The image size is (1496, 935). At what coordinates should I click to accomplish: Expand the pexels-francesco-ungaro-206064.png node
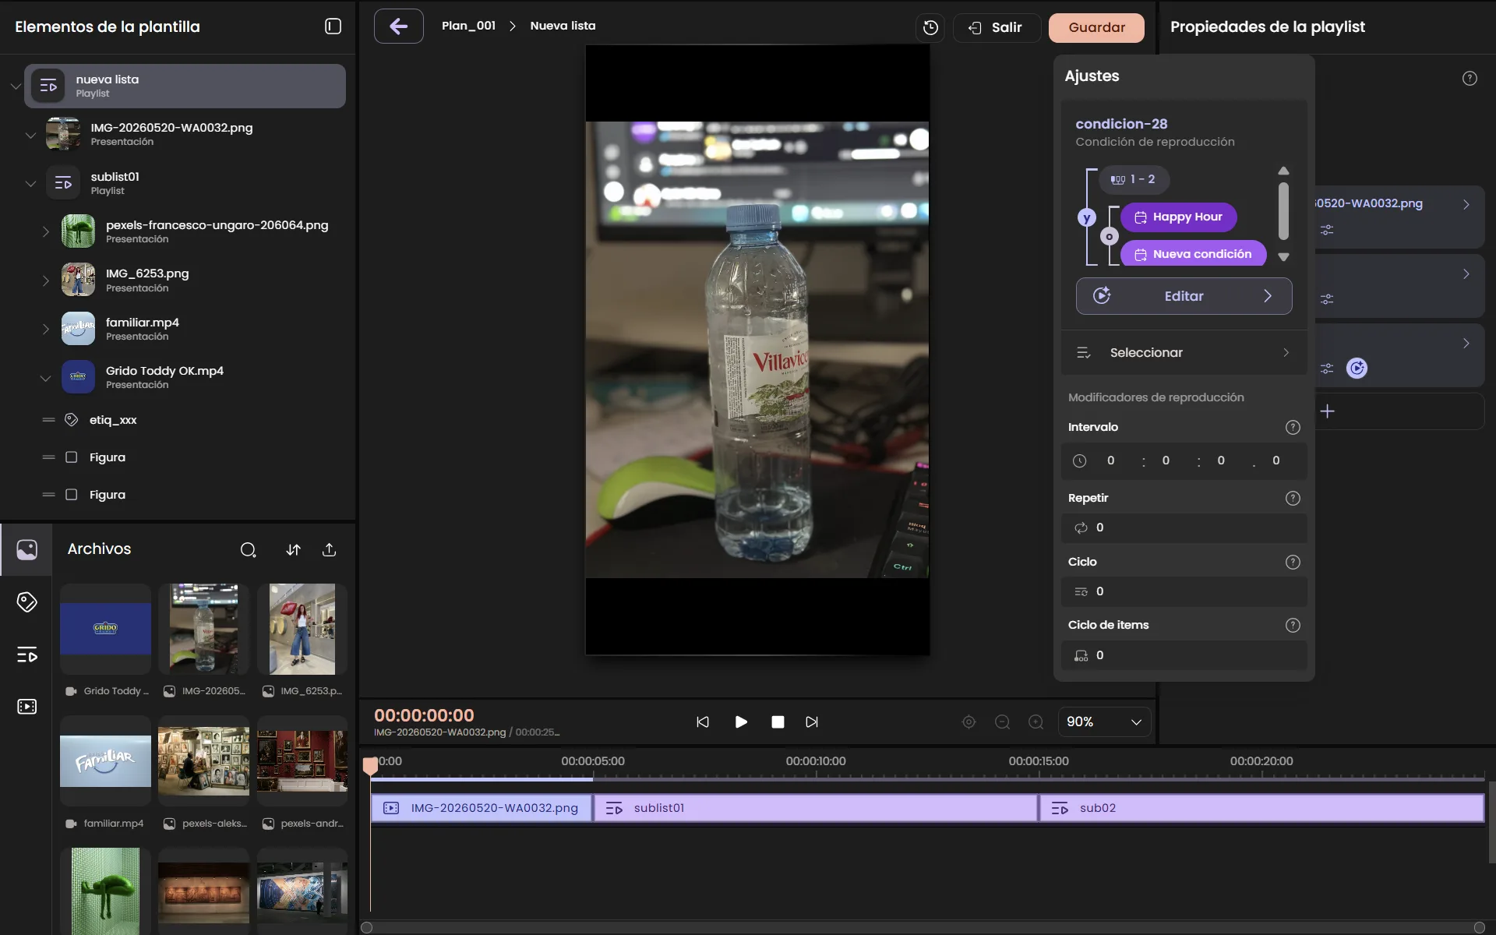45,231
